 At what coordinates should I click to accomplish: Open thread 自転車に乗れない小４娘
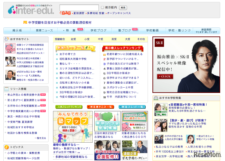pyautogui.click(x=75, y=82)
